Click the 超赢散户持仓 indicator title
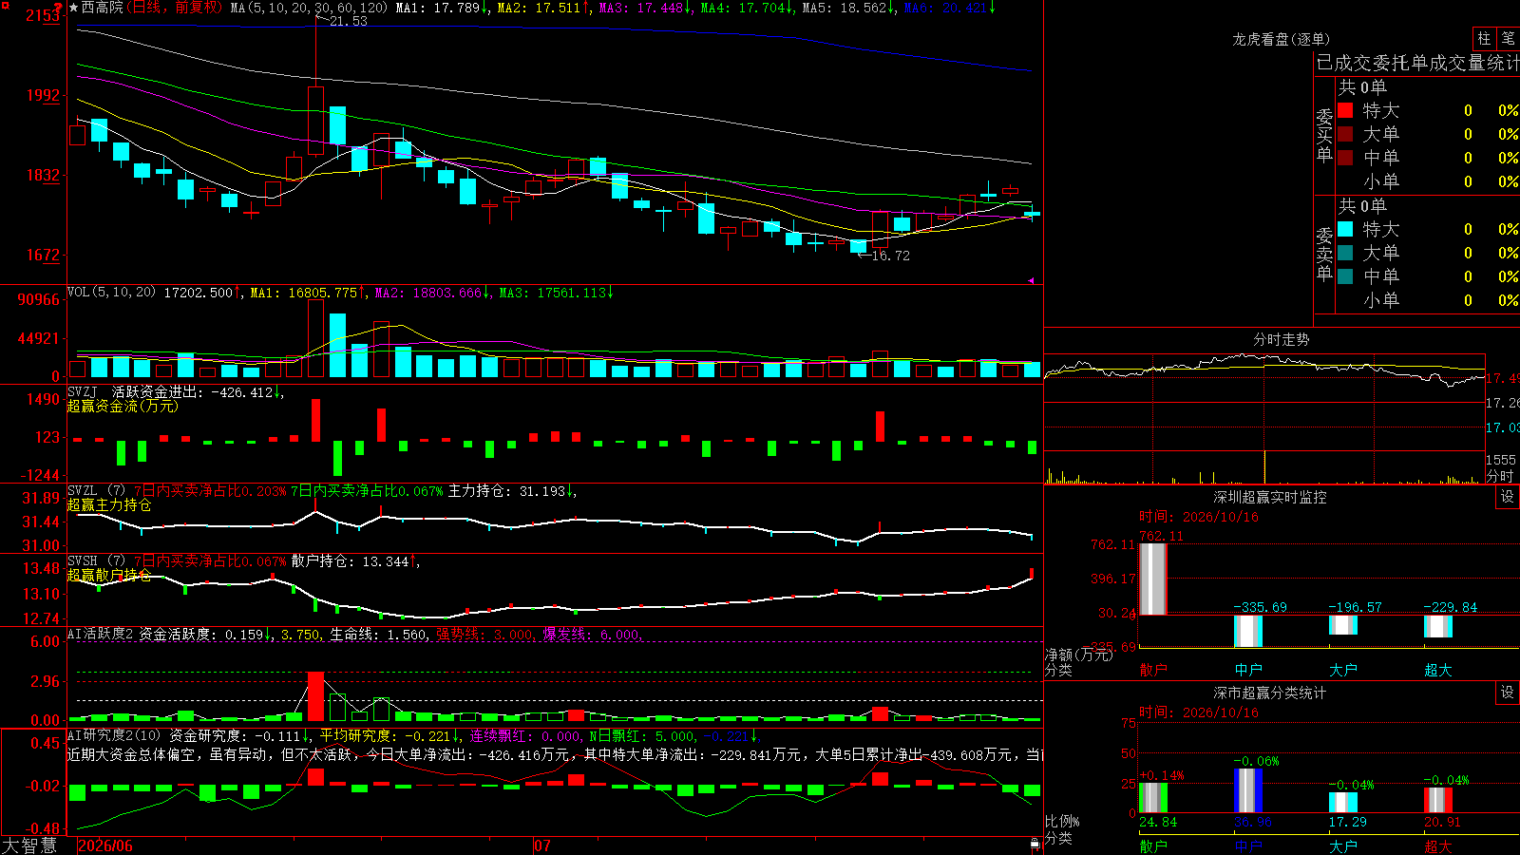The image size is (1520, 855). (x=109, y=575)
